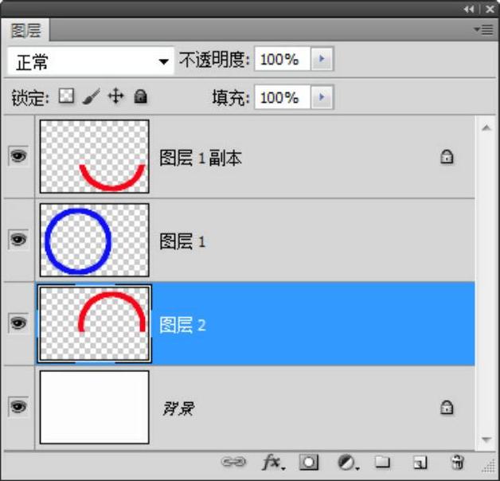
Task: Lock image pixels with brush icon
Action: coord(91,97)
